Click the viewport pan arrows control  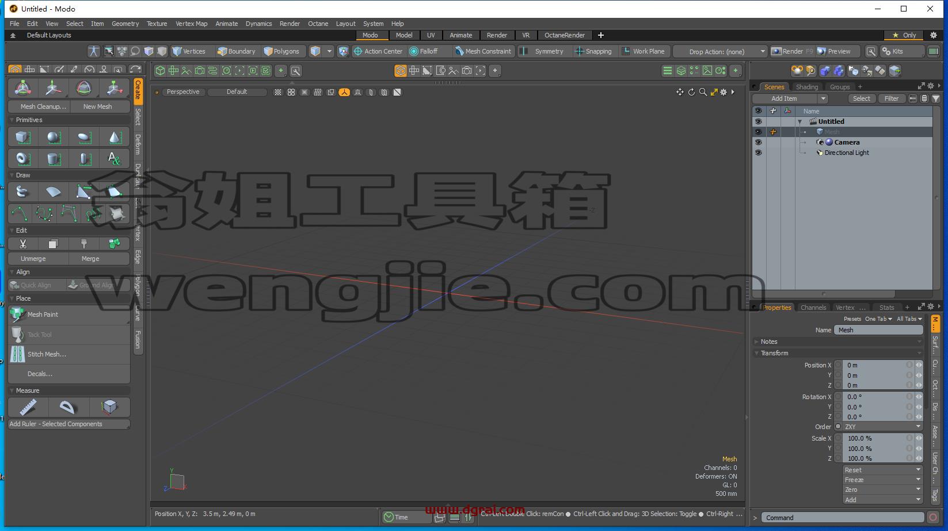tap(680, 92)
